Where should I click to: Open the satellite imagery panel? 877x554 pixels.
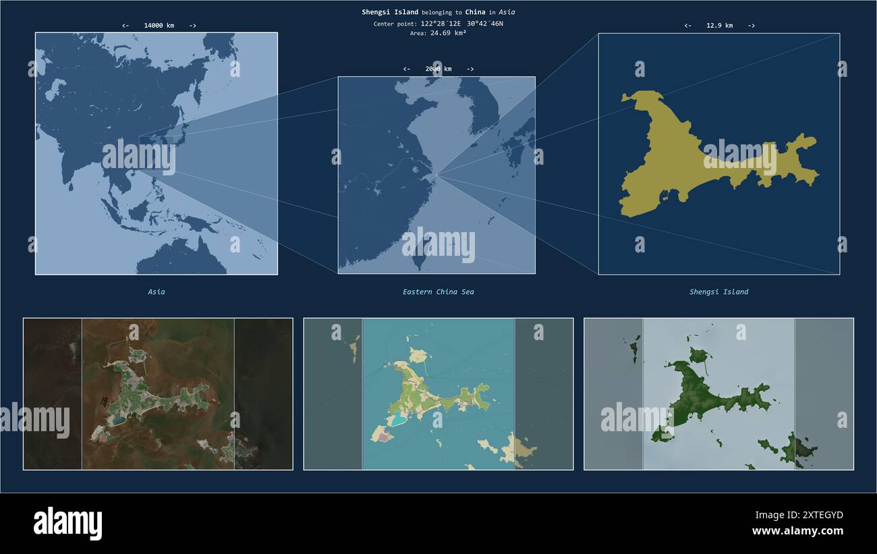[x=158, y=394]
